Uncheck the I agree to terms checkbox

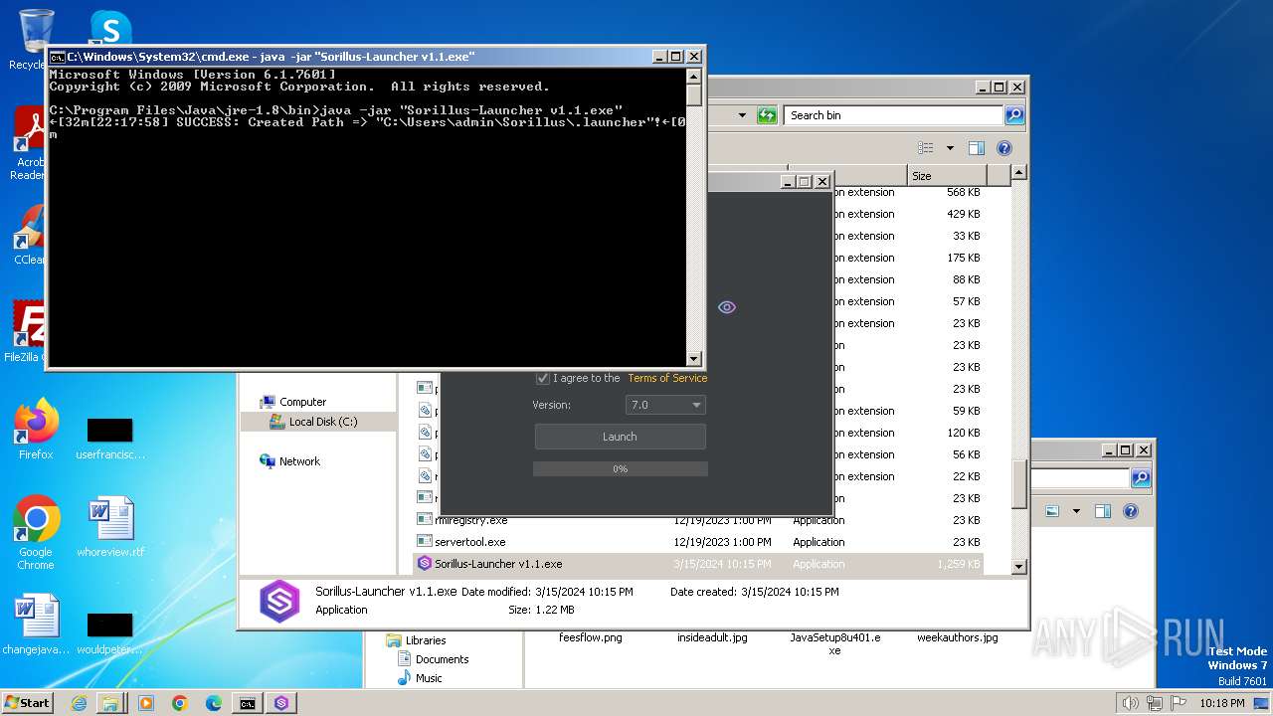543,378
